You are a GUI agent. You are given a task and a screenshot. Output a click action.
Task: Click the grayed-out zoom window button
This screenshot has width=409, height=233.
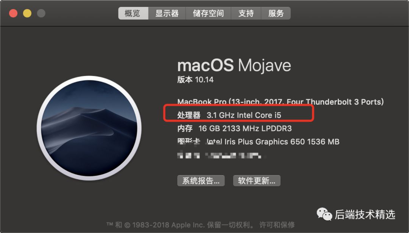pos(41,13)
